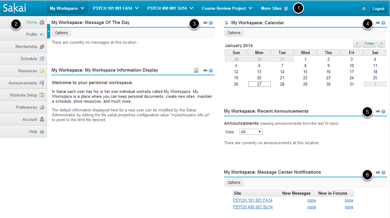Select January 1 in the calendar
Viewport: 390px width, 218px height.
click(305, 60)
